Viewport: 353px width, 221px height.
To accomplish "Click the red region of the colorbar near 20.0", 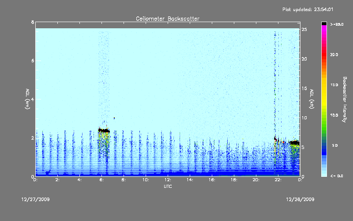I will pyautogui.click(x=324, y=55).
